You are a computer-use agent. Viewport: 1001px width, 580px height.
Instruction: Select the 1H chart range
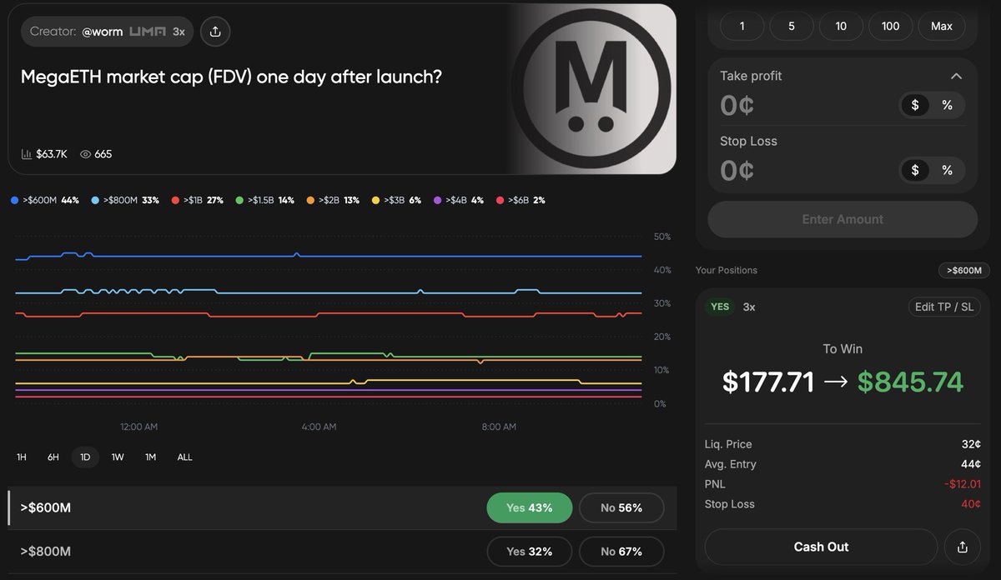pyautogui.click(x=22, y=457)
